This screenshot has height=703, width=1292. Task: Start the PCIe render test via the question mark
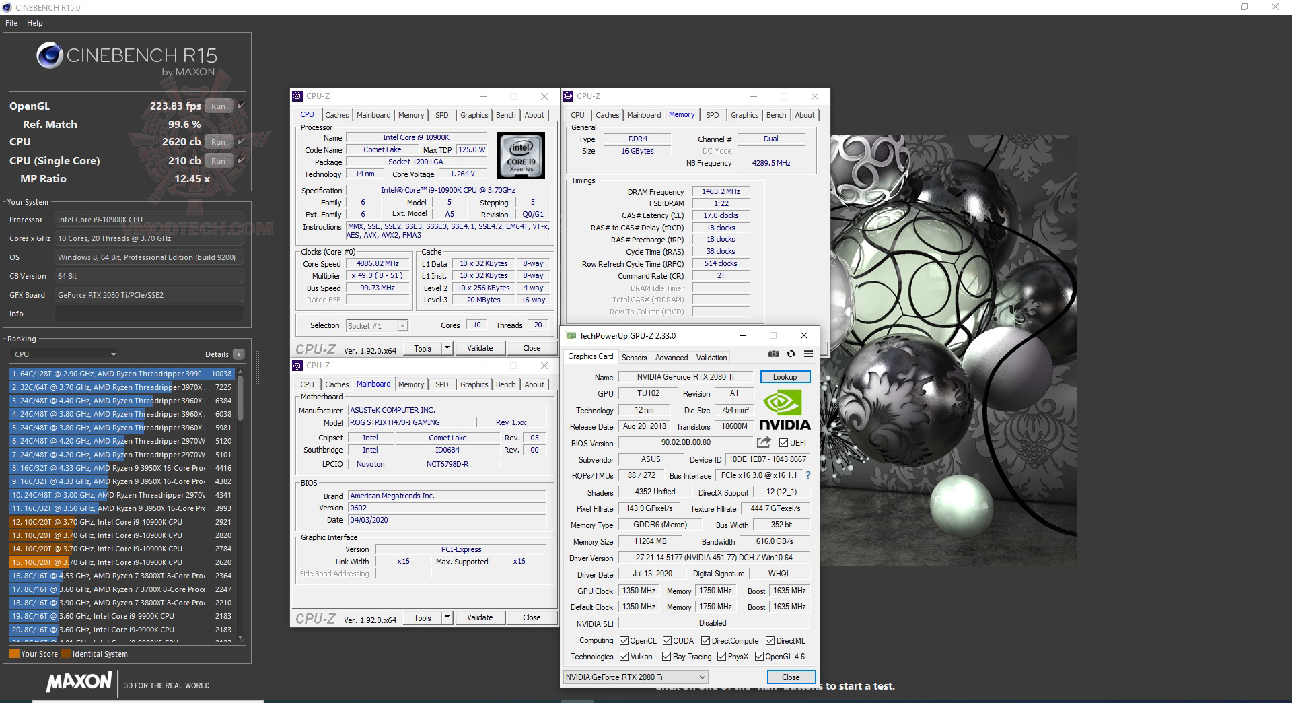[808, 475]
